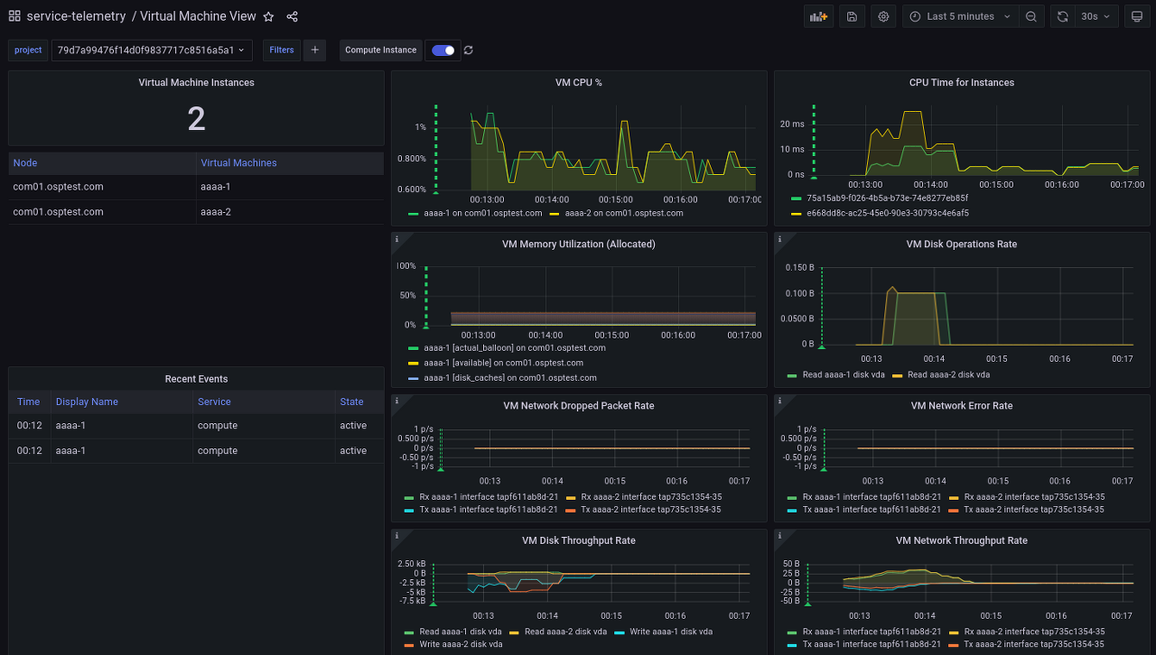The width and height of the screenshot is (1156, 655).
Task: Toggle Rx aaaa-2 tap735c1354-35 in Network Error Rate
Action: coord(1034,497)
